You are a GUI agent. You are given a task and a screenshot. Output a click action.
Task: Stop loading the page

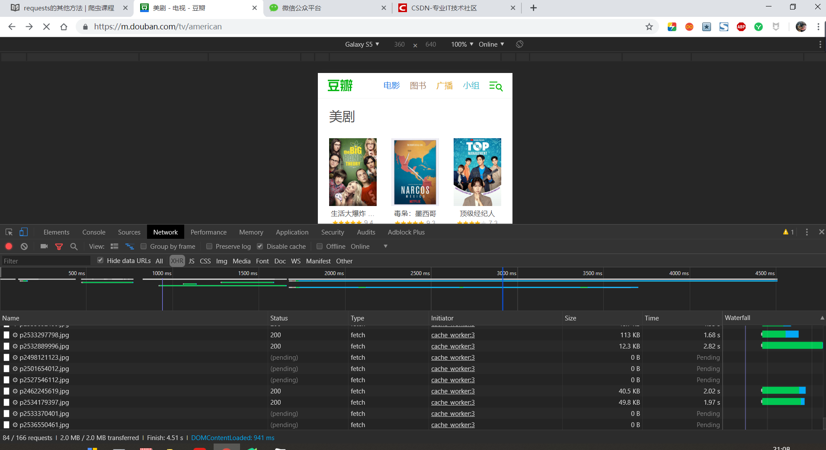(46, 27)
